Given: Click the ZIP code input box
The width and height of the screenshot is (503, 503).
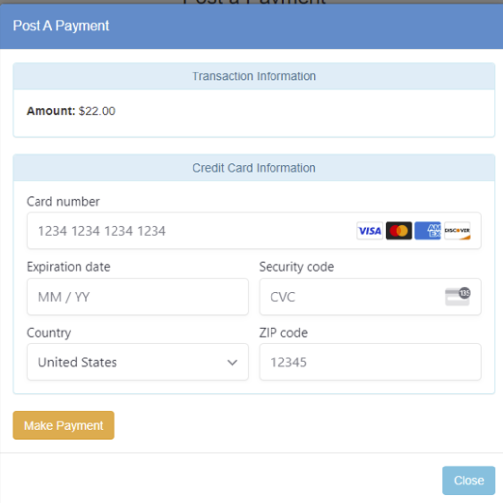Looking at the screenshot, I should (x=370, y=362).
